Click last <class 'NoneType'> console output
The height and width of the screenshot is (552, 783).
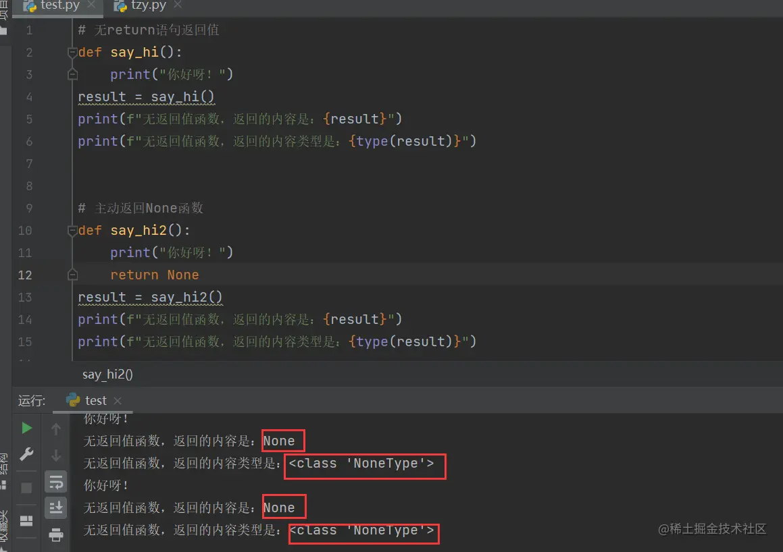(x=361, y=530)
